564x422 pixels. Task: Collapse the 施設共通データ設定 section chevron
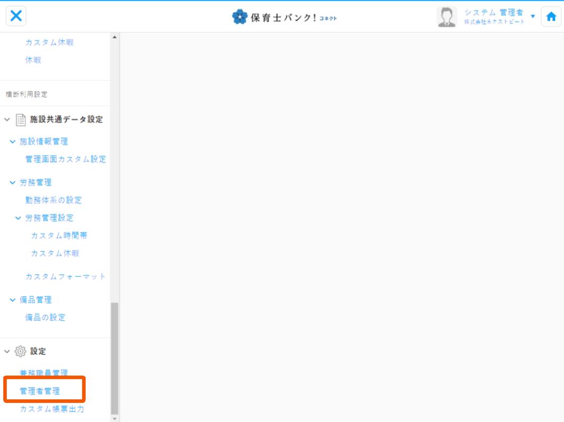click(x=7, y=120)
